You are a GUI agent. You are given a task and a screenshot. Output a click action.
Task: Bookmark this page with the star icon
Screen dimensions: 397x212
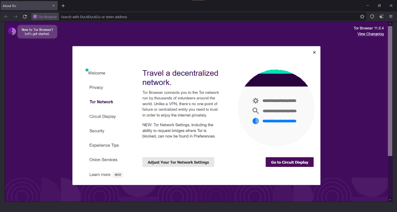tap(362, 17)
